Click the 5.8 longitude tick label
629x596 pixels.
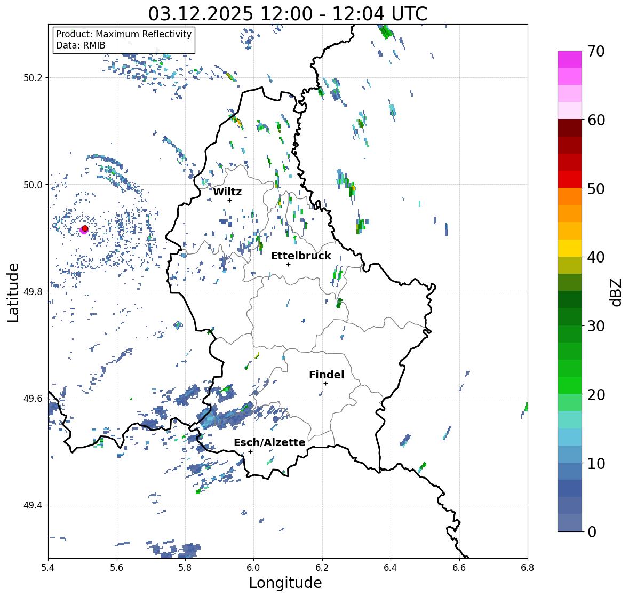pyautogui.click(x=185, y=567)
